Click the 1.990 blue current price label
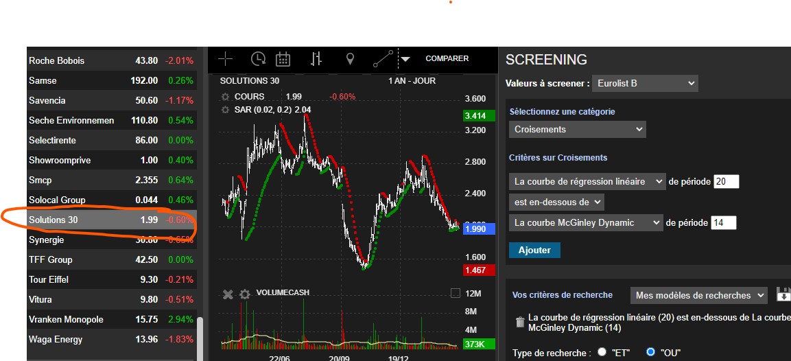Image resolution: width=791 pixels, height=361 pixels. [479, 229]
